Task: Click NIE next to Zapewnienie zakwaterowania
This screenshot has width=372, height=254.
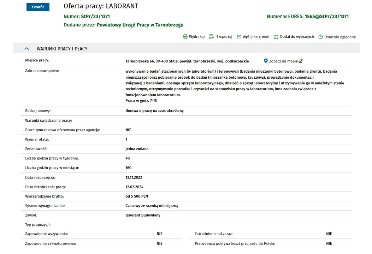Action: click(x=159, y=243)
